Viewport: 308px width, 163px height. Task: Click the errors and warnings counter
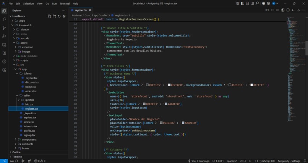[40, 161]
